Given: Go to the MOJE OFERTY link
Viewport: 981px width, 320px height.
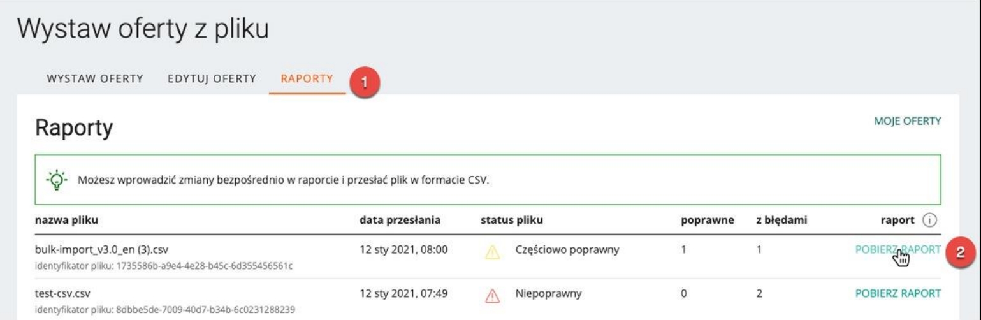Looking at the screenshot, I should click(907, 121).
